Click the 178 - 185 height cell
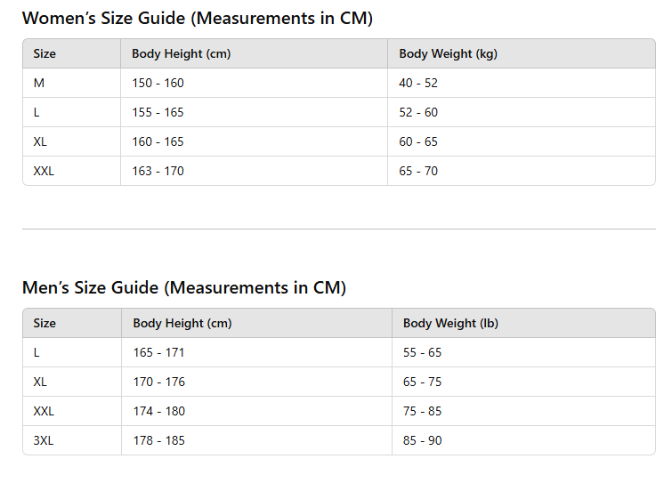The image size is (672, 483). (158, 440)
